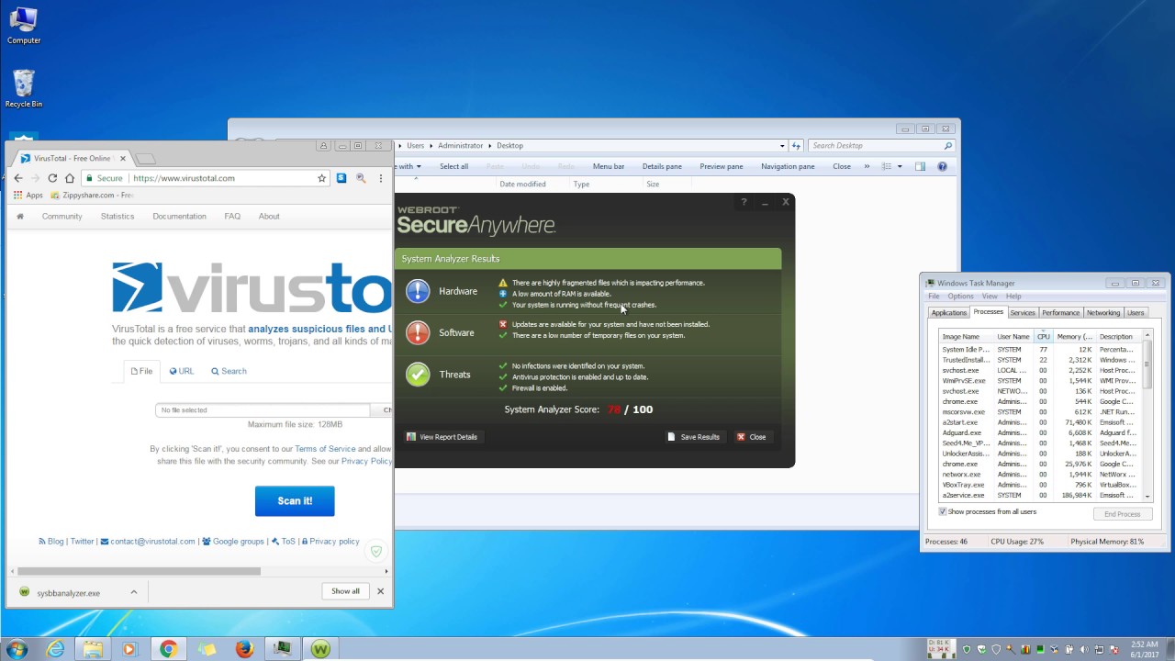Click the Chrome address bar URL
This screenshot has height=661, width=1175.
coord(184,178)
